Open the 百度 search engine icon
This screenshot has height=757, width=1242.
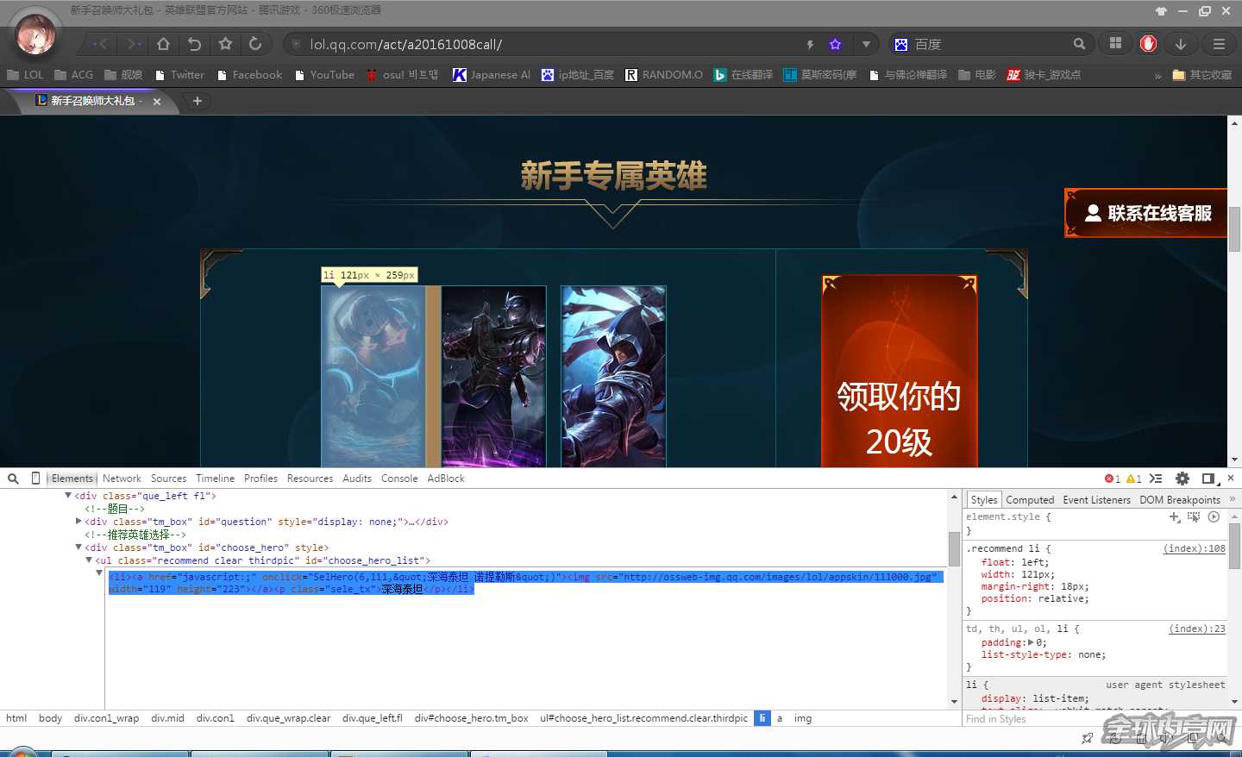(x=900, y=43)
